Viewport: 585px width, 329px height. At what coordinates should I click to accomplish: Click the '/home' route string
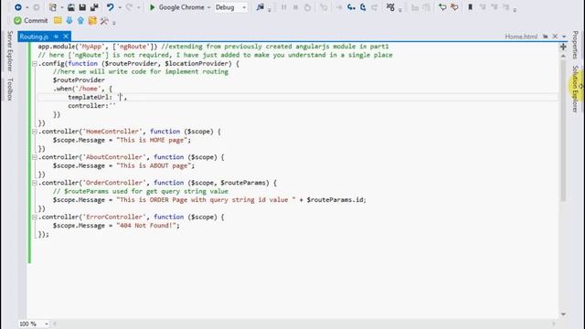click(x=89, y=89)
